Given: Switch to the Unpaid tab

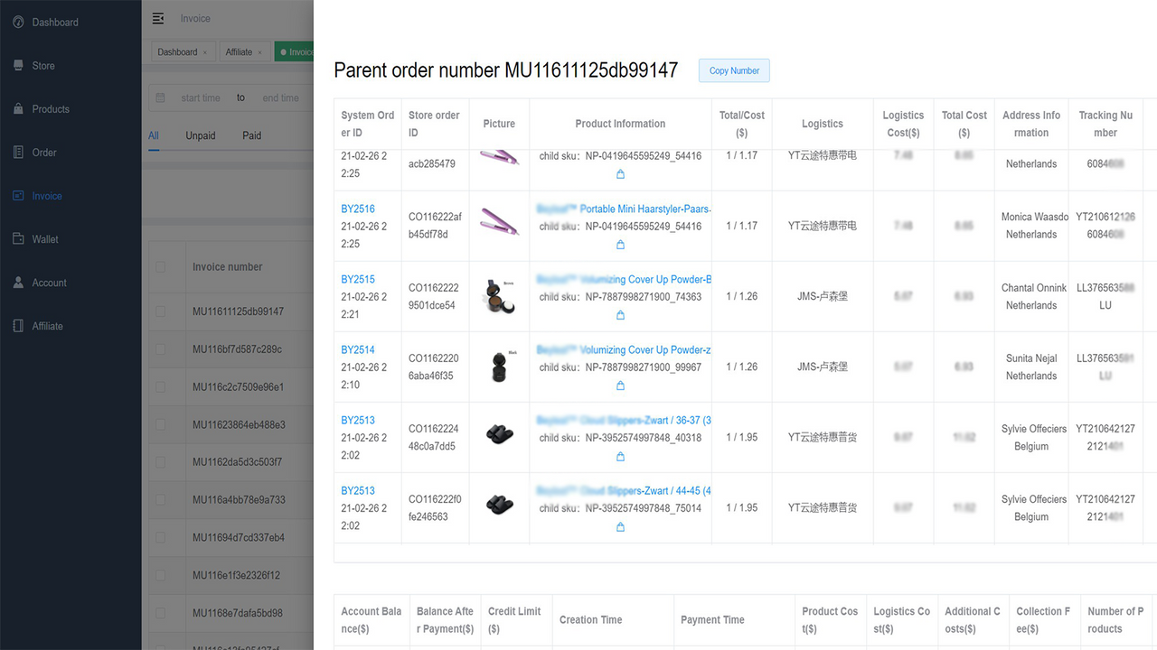Looking at the screenshot, I should point(200,135).
